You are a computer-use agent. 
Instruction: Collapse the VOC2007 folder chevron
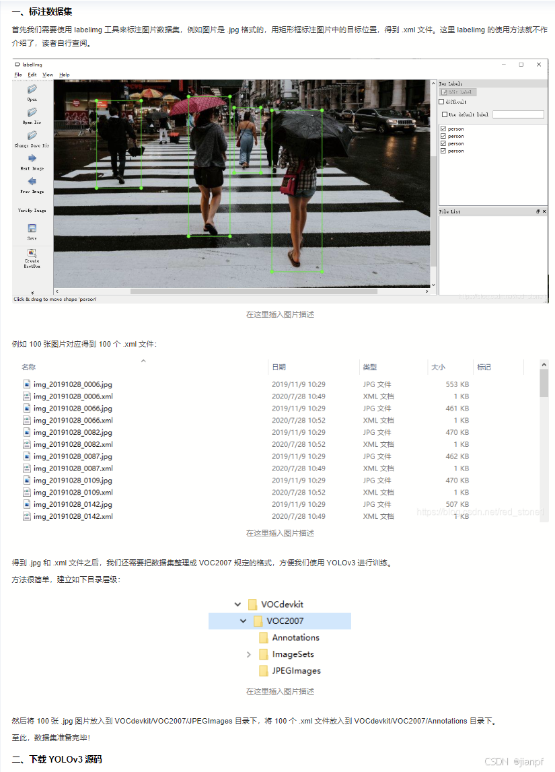pos(243,621)
